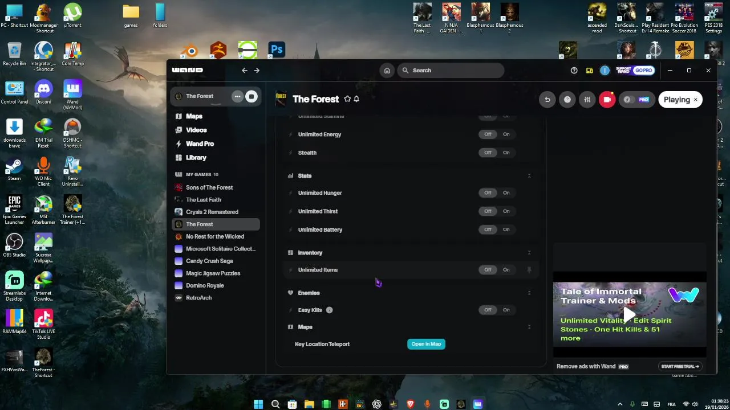Open Blender desktop shortcut
This screenshot has width=730, height=410.
pyautogui.click(x=189, y=50)
